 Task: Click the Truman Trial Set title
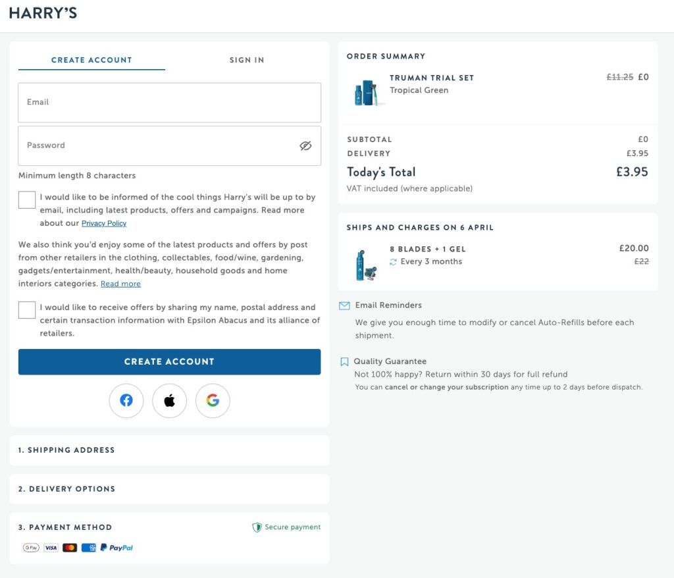pyautogui.click(x=432, y=78)
